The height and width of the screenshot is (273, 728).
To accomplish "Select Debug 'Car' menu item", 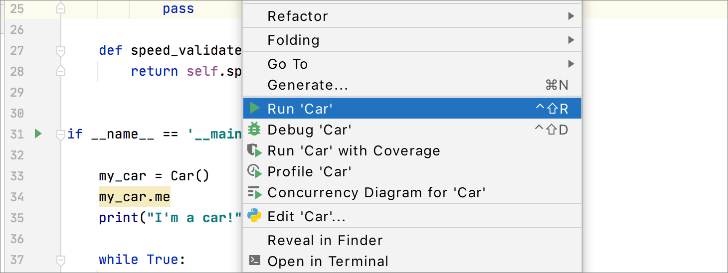I will click(412, 130).
